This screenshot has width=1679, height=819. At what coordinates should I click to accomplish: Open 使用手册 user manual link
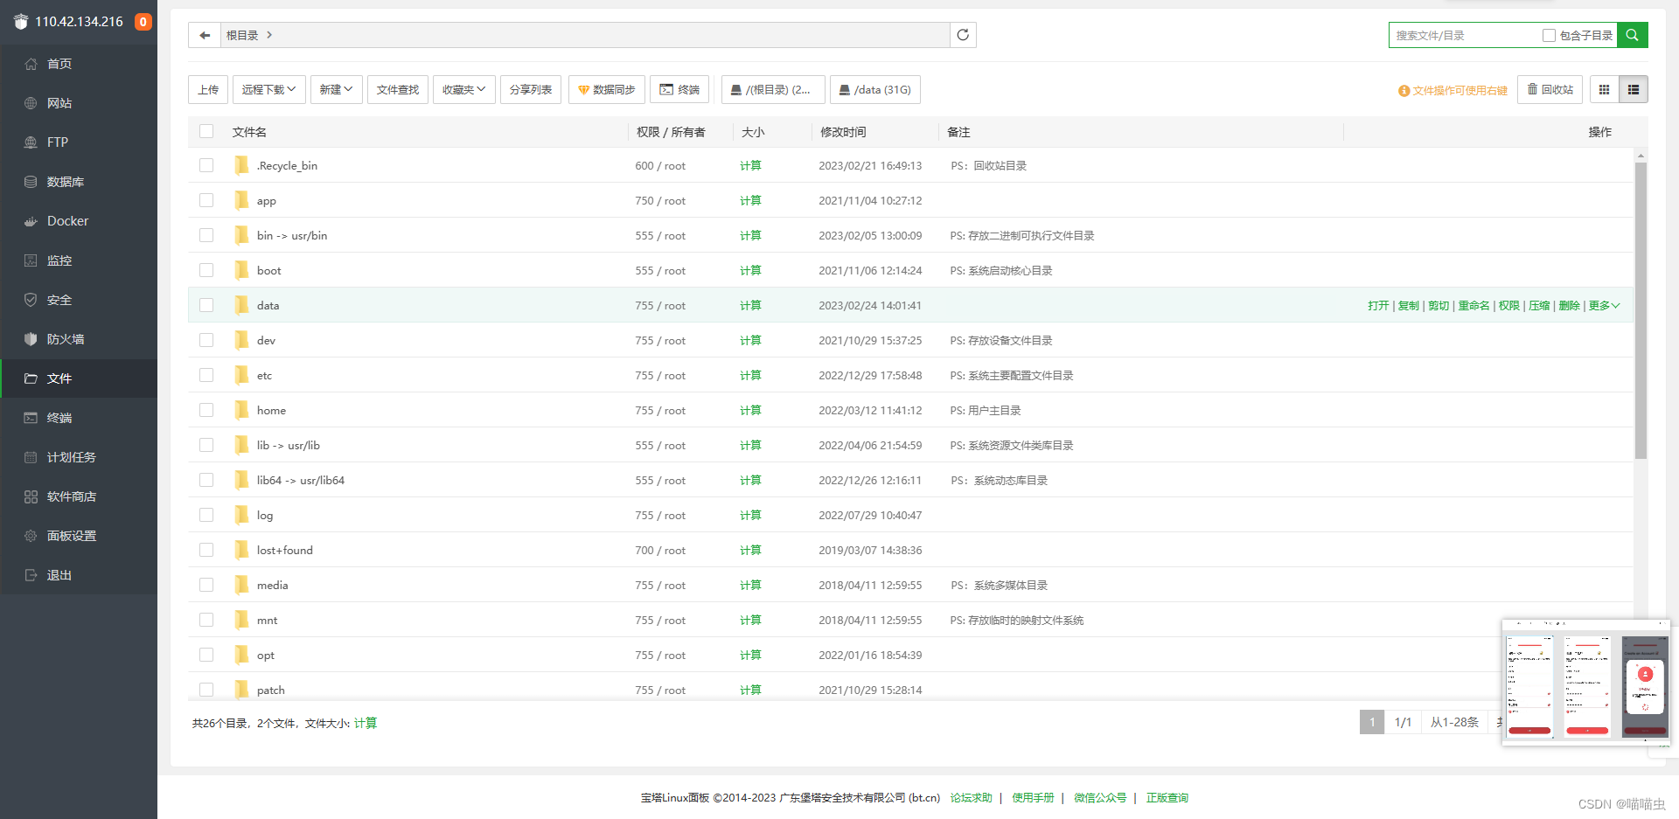pos(1033,797)
